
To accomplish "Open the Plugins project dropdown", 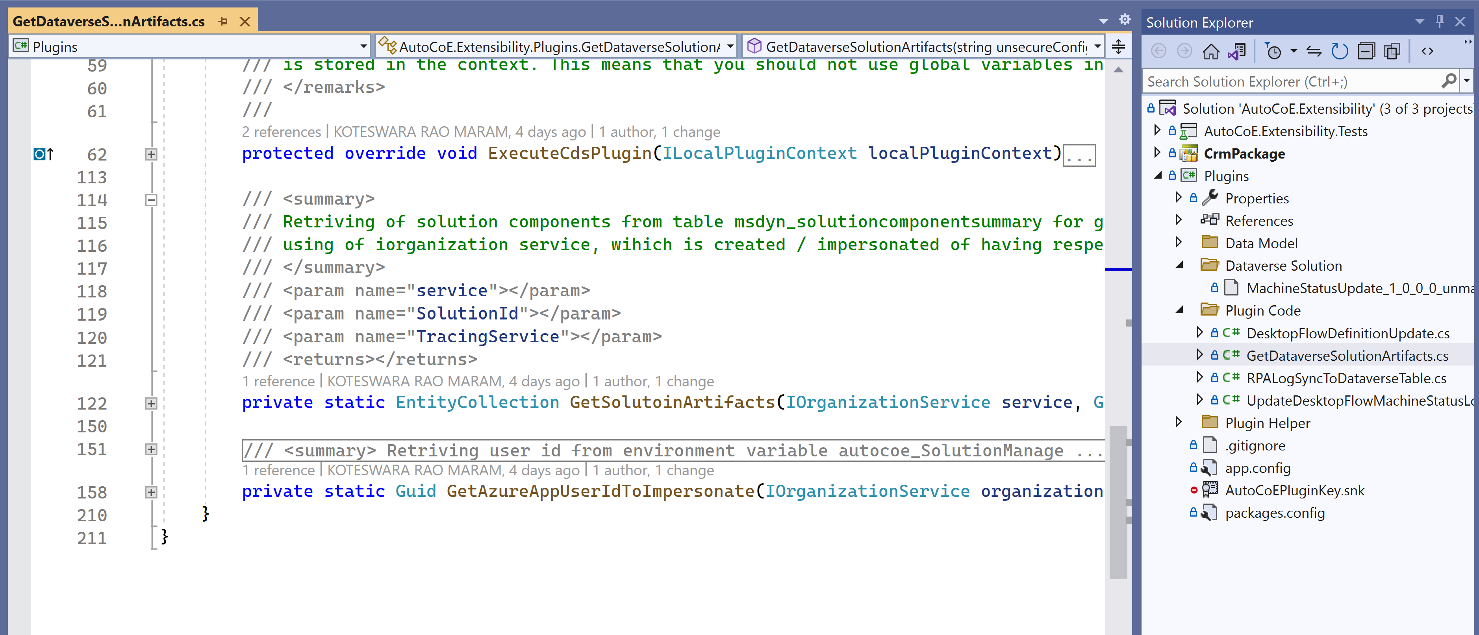I will [x=363, y=46].
